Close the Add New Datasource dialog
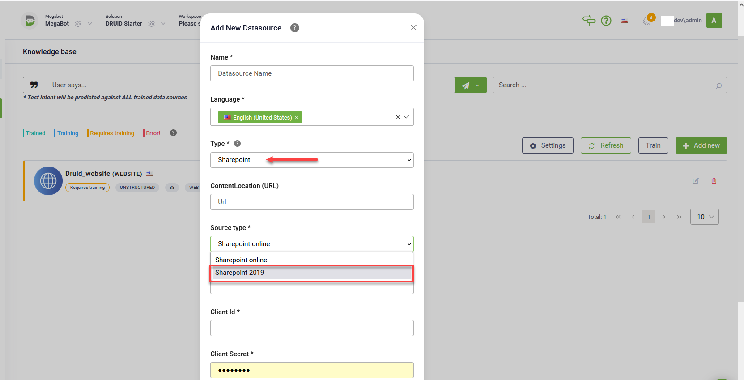 tap(413, 28)
